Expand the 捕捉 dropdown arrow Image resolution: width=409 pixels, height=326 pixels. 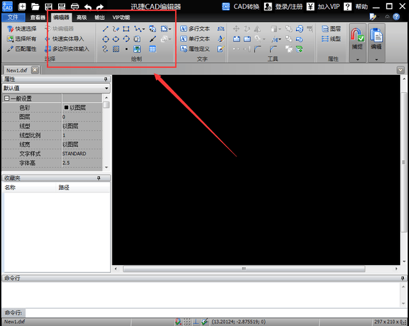tap(358, 59)
